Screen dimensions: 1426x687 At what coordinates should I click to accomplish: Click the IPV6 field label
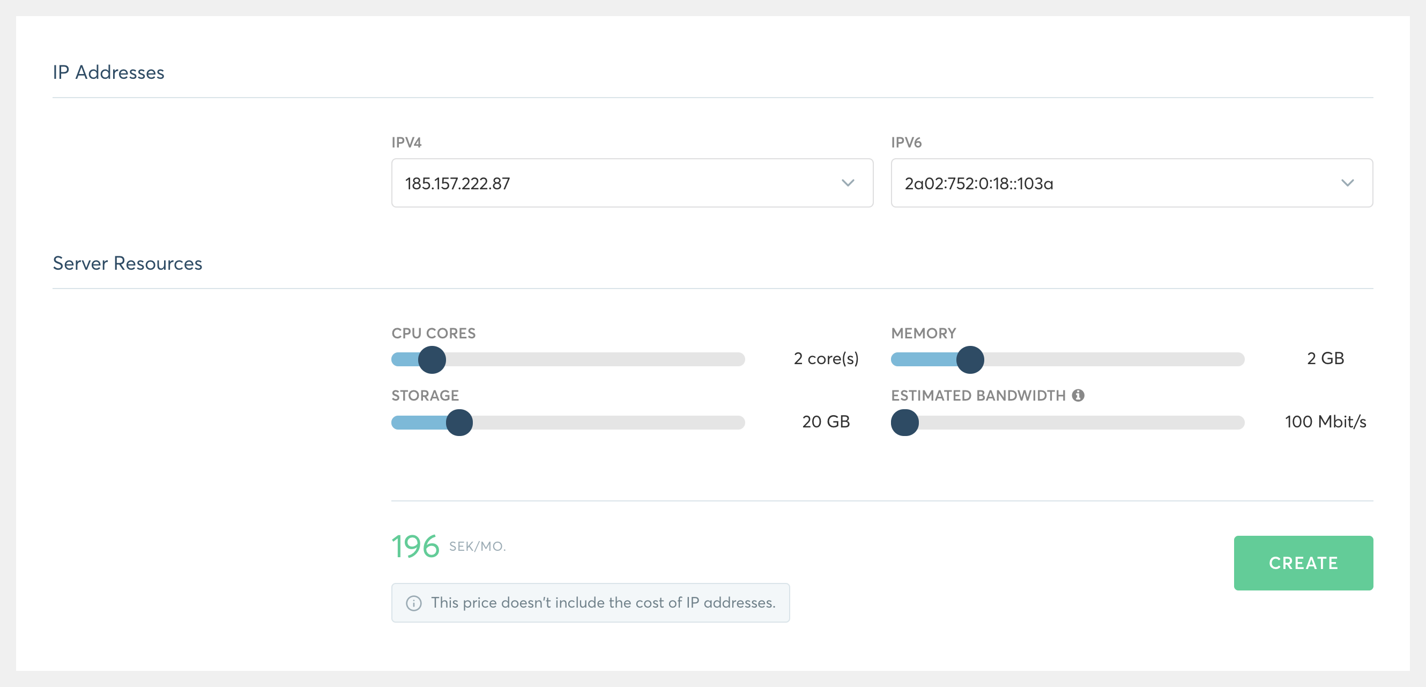point(906,143)
